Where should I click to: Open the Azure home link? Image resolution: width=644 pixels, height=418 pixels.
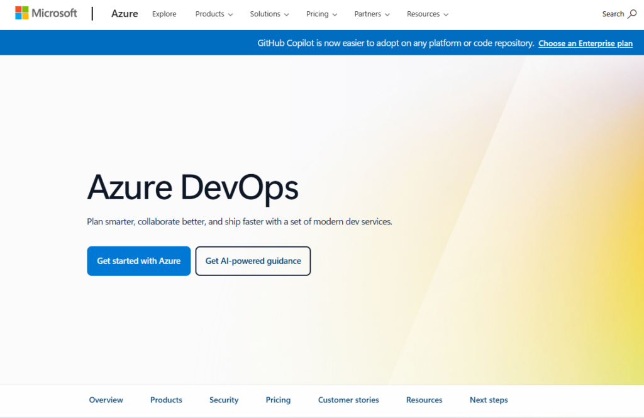click(x=125, y=14)
